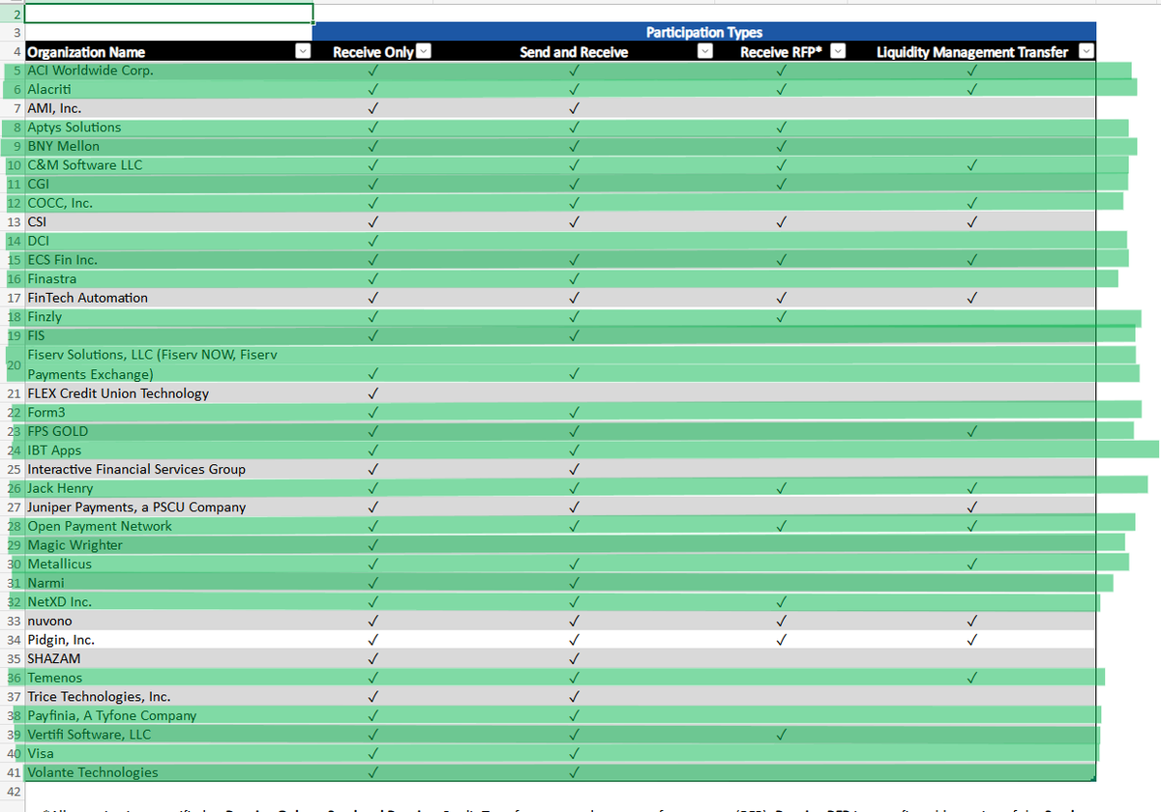This screenshot has height=812, width=1161.
Task: Click the nuvono cell
Action: 168,621
